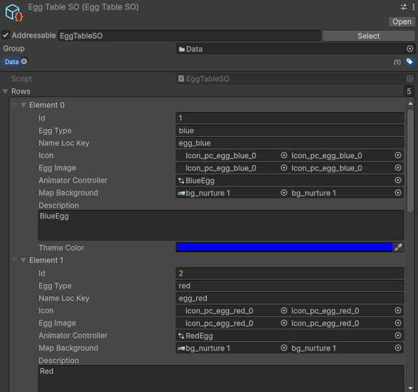The height and width of the screenshot is (392, 418).
Task: Open object picker for BlueEgg Animator Controller
Action: pos(398,180)
